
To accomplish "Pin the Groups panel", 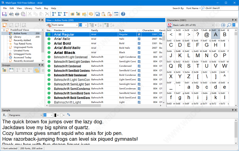I will point(39,65).
